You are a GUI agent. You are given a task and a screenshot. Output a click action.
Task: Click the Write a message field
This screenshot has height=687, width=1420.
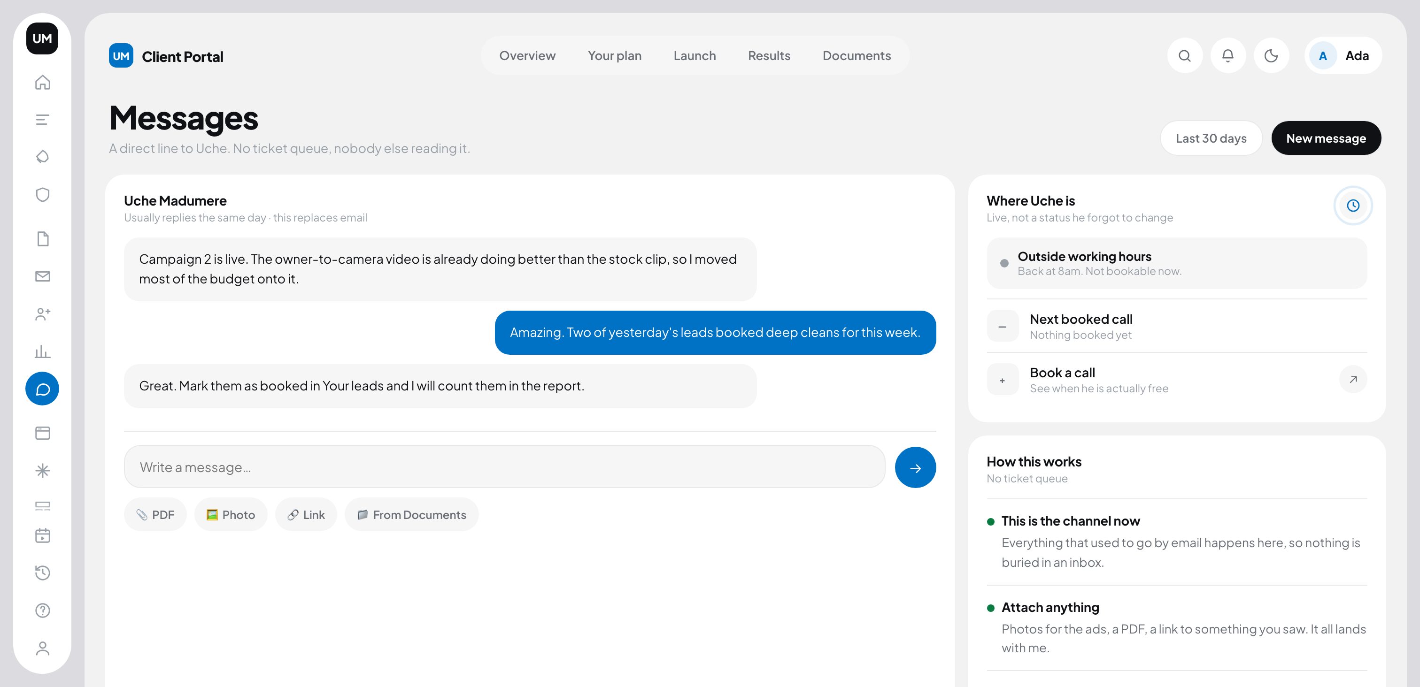click(504, 466)
